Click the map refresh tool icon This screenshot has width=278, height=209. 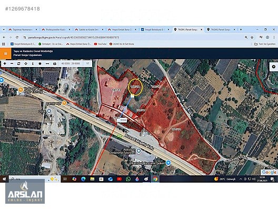pos(19,64)
